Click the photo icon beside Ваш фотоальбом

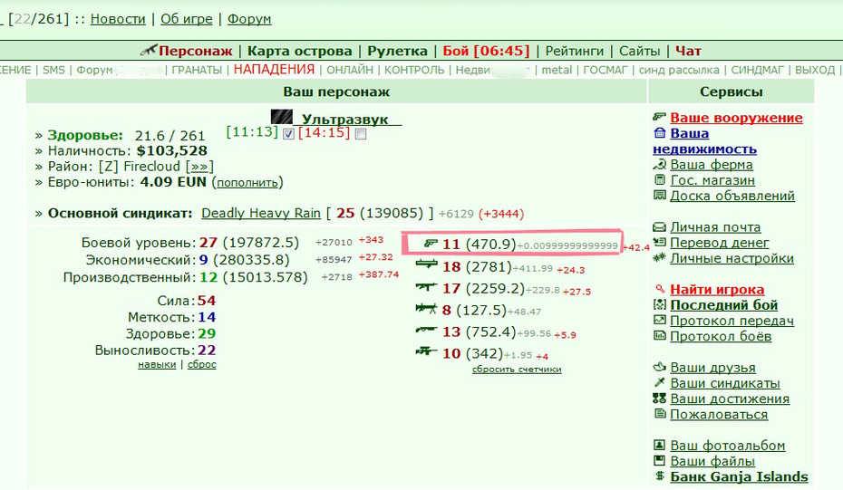pos(660,445)
